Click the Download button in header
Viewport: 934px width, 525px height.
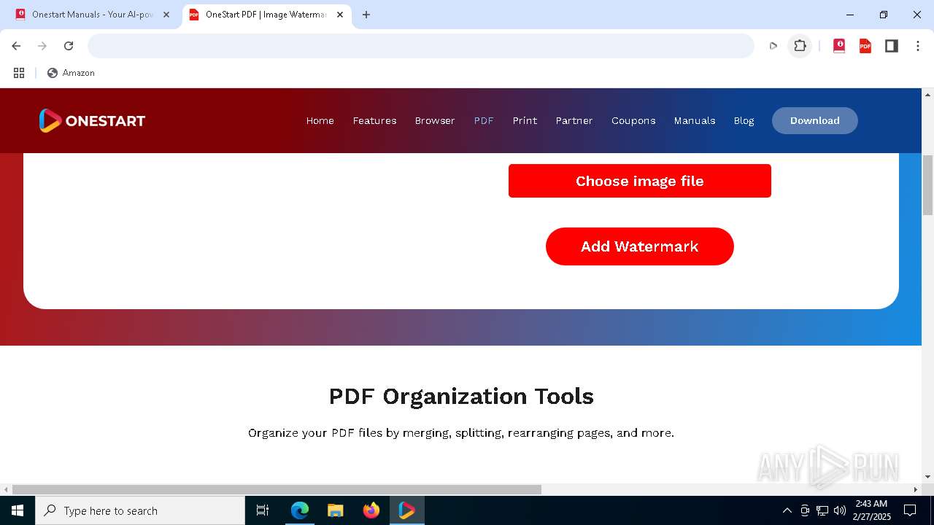coord(815,120)
